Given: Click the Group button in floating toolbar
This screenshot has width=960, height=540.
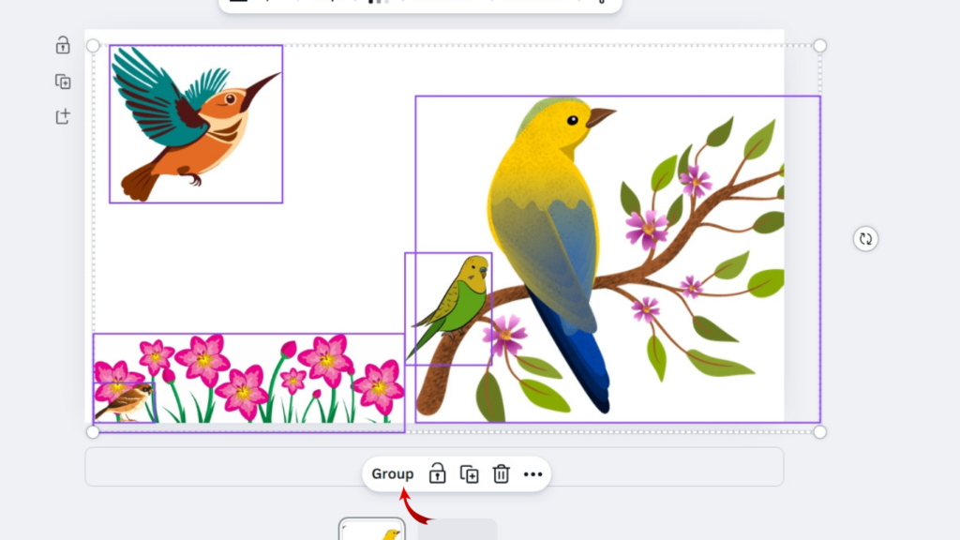Looking at the screenshot, I should point(392,474).
